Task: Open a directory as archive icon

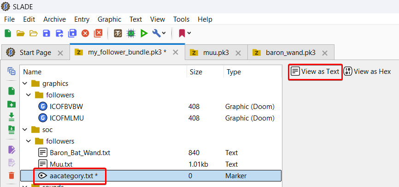Action: pos(33,33)
